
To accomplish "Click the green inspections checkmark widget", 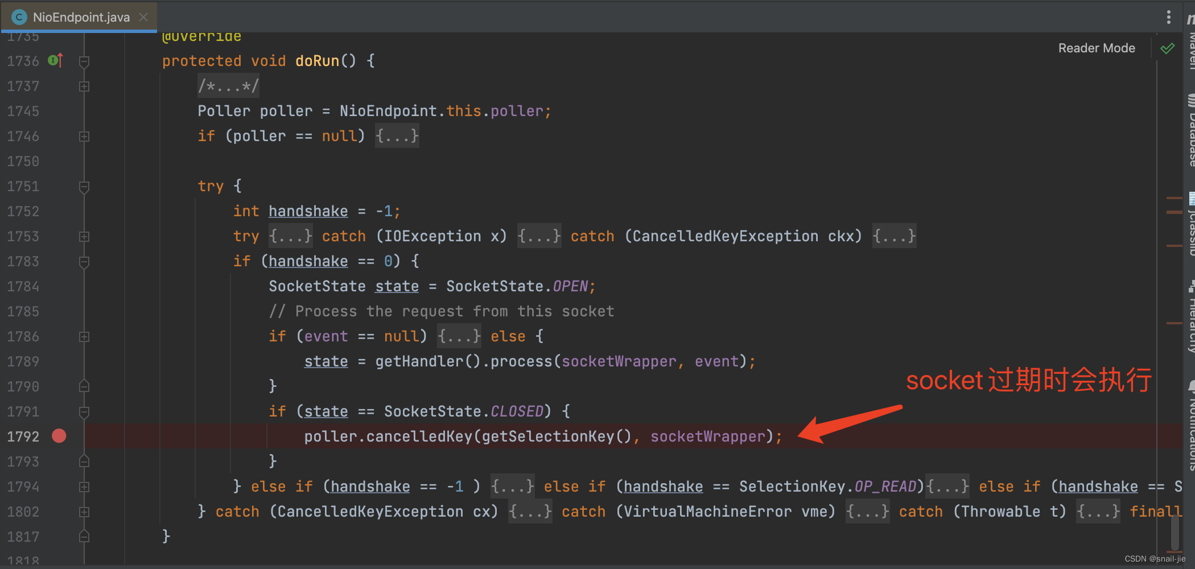I will [x=1168, y=48].
